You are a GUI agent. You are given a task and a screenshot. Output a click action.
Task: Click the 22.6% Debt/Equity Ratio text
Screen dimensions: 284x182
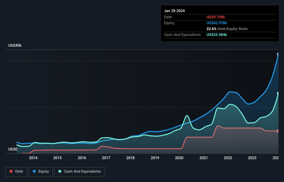click(x=227, y=29)
